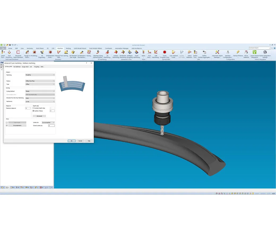The width and height of the screenshot is (276, 239).
Task: Open Automatic Rapid Manager
Action: pyautogui.click(x=217, y=54)
